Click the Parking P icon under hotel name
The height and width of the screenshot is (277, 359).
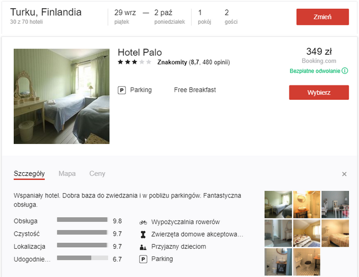(x=122, y=90)
